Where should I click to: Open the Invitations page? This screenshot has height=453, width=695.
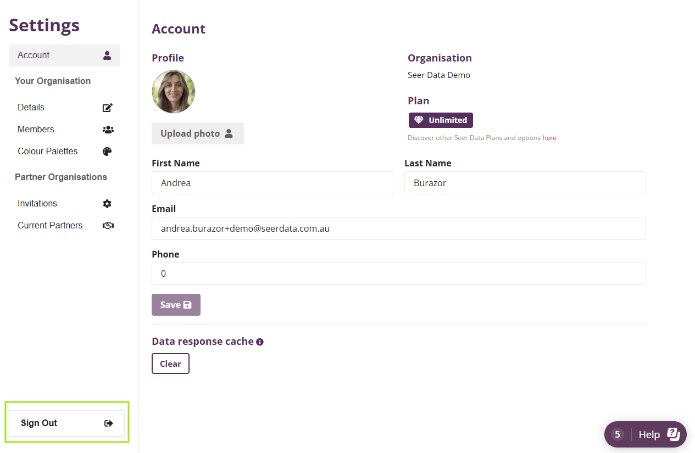coord(37,204)
